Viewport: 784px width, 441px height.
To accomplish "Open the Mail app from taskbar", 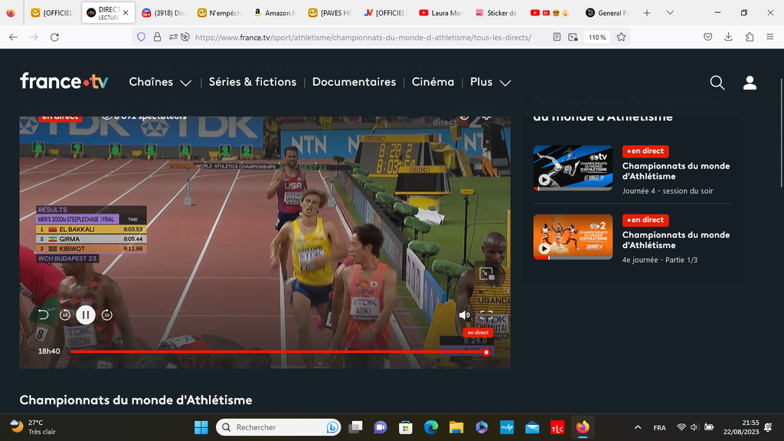I will click(532, 427).
